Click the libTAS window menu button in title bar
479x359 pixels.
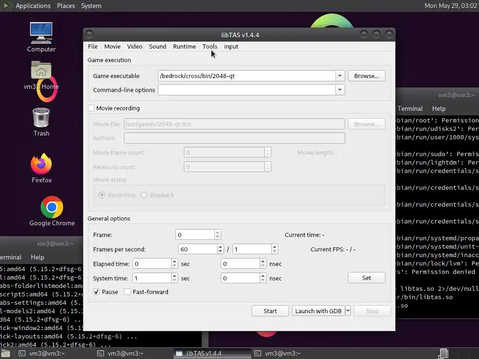pos(89,35)
